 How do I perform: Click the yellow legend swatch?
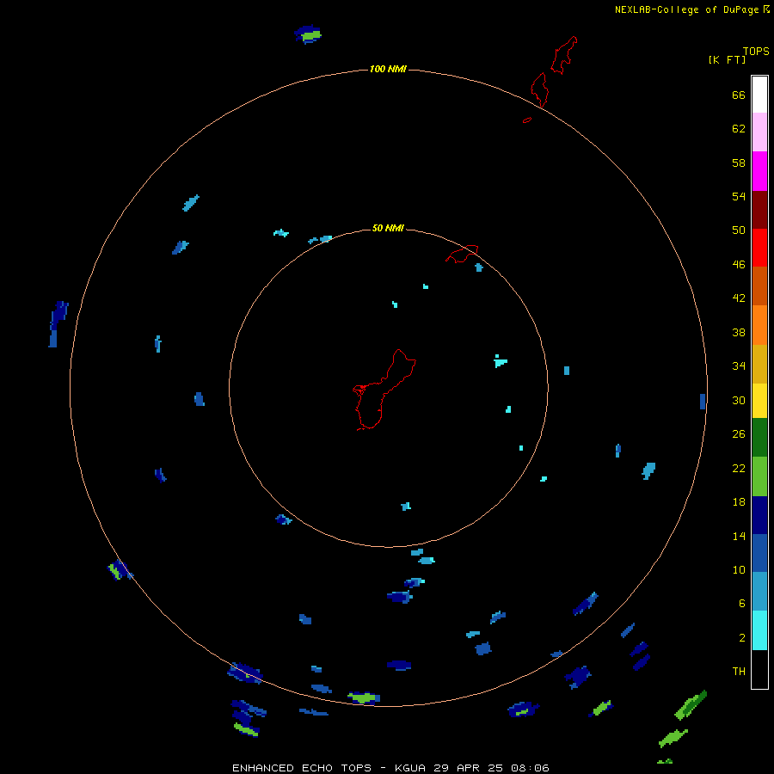pos(759,400)
